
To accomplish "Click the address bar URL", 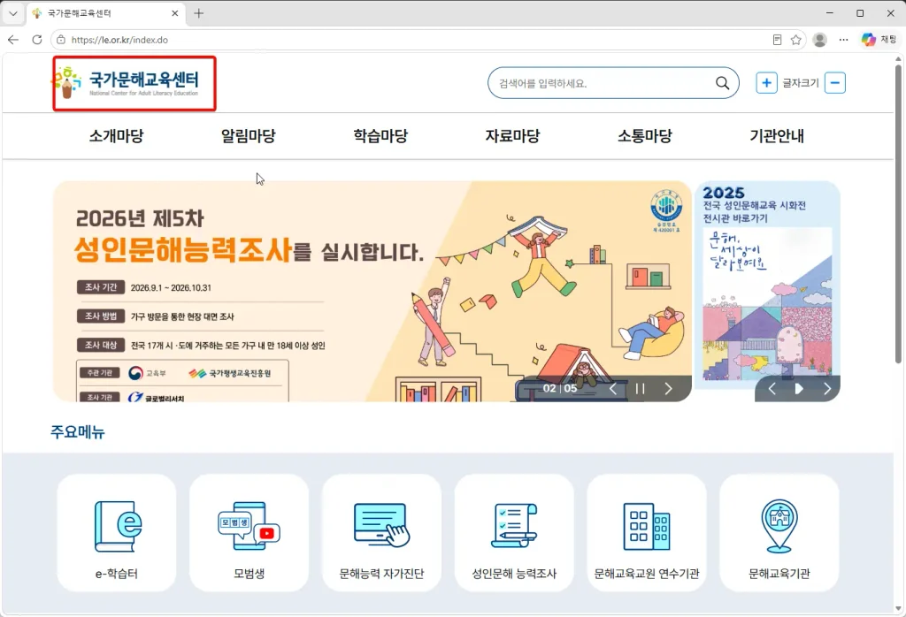I will point(119,40).
